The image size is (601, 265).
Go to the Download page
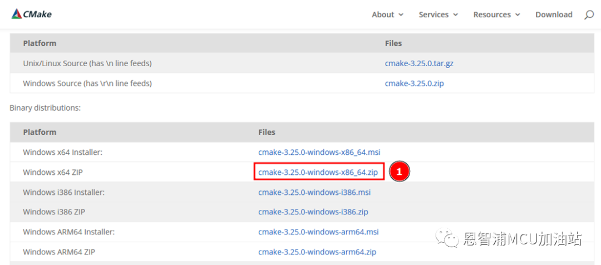[554, 14]
